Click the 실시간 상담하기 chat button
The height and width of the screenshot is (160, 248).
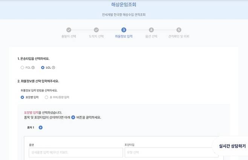click(230, 146)
